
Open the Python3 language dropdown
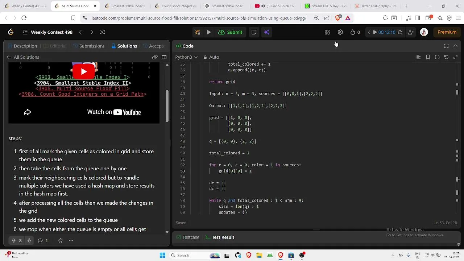(186, 57)
